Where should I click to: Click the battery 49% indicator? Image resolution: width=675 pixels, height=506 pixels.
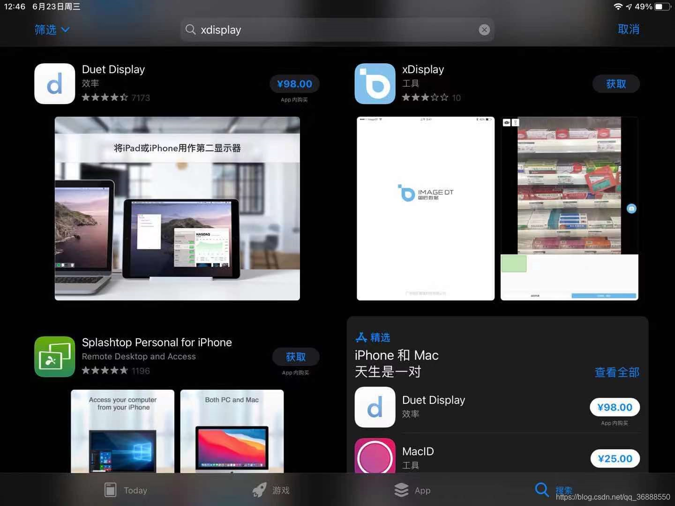[653, 7]
